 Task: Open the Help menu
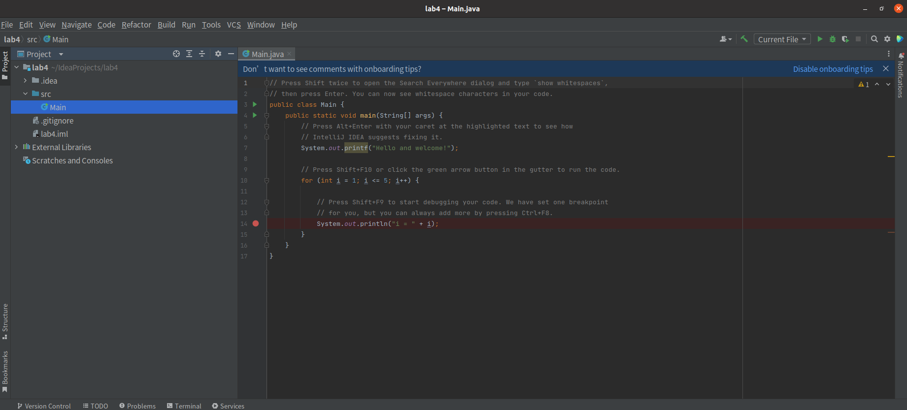point(289,25)
